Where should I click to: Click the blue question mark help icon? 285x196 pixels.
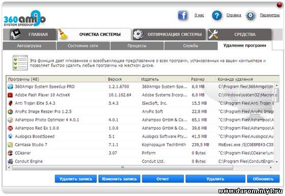[217, 15]
